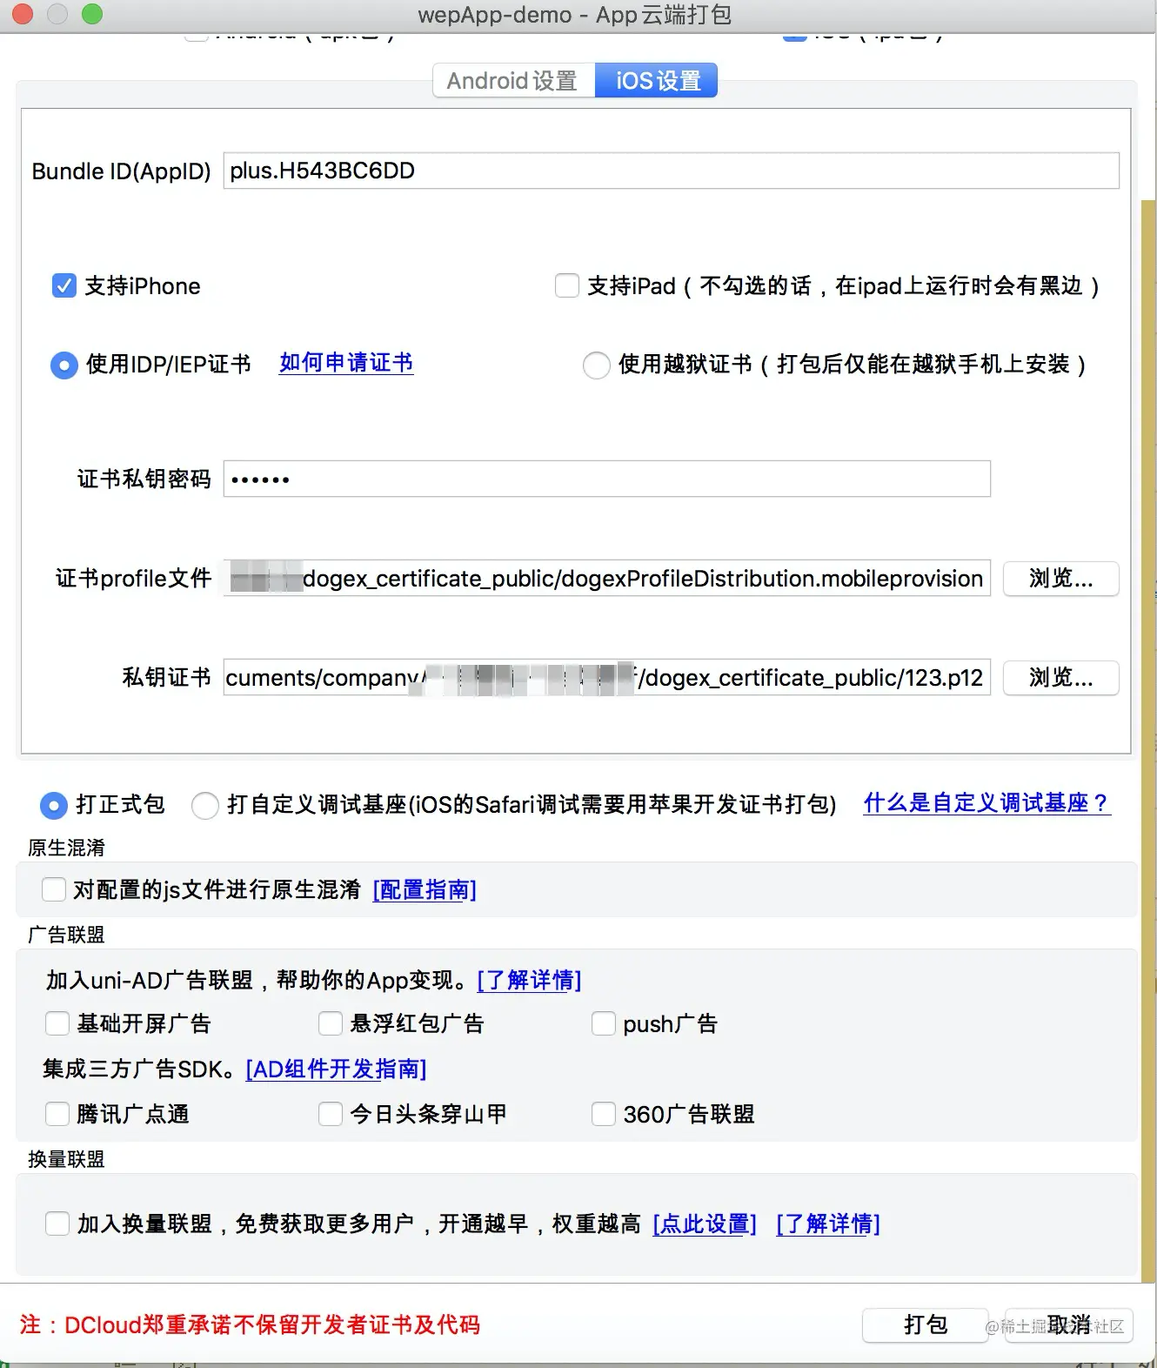Browse for the 私钥证书 p12 file

(x=1060, y=677)
